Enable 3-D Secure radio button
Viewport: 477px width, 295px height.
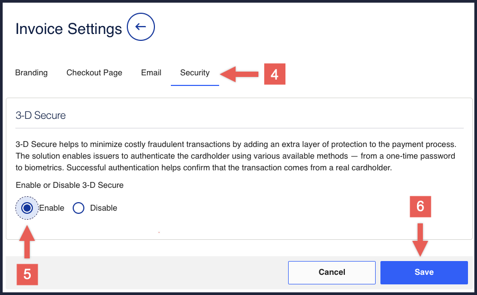tap(27, 208)
